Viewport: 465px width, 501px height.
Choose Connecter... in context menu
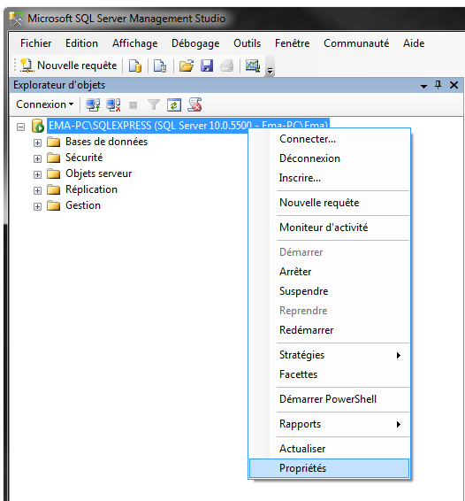(x=329, y=139)
